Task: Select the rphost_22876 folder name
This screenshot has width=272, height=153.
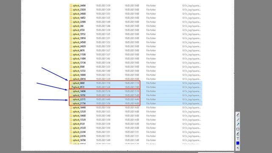Action: pyautogui.click(x=79, y=136)
